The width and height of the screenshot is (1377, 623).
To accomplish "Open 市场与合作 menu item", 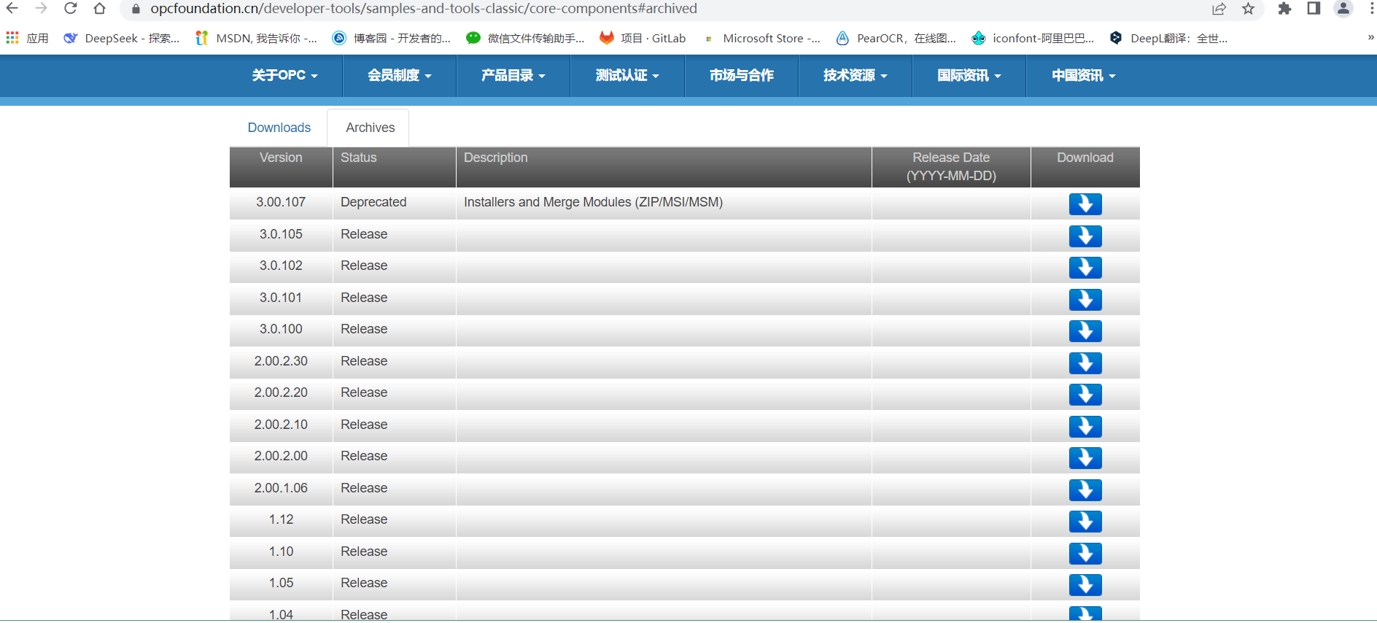I will click(742, 75).
